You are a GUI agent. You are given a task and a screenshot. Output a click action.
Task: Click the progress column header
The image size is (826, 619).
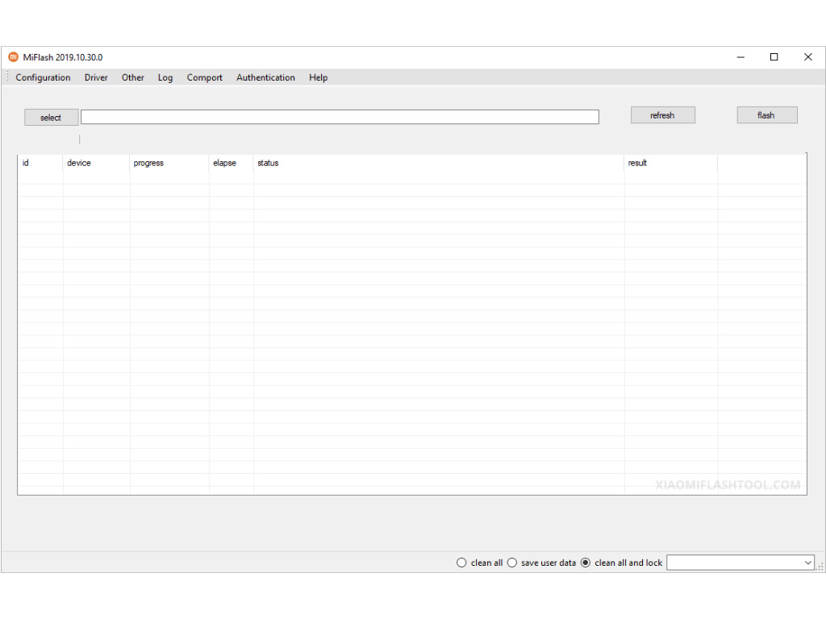coord(148,164)
